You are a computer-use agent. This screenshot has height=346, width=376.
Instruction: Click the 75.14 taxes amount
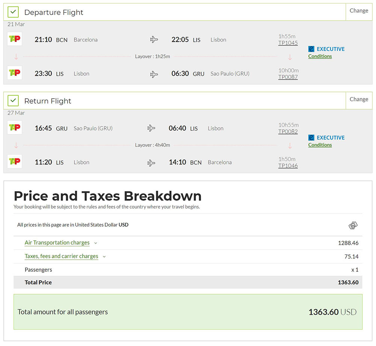coord(351,257)
